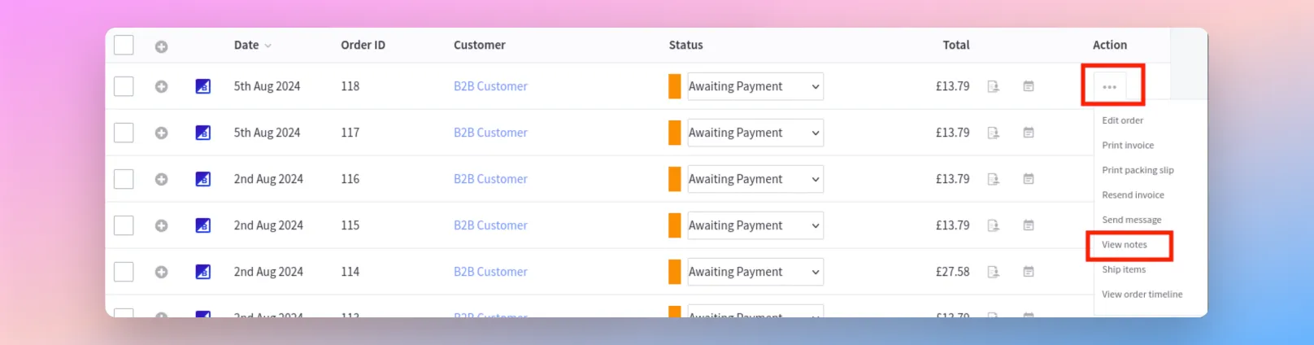Click orange status color for order 116

click(x=674, y=179)
